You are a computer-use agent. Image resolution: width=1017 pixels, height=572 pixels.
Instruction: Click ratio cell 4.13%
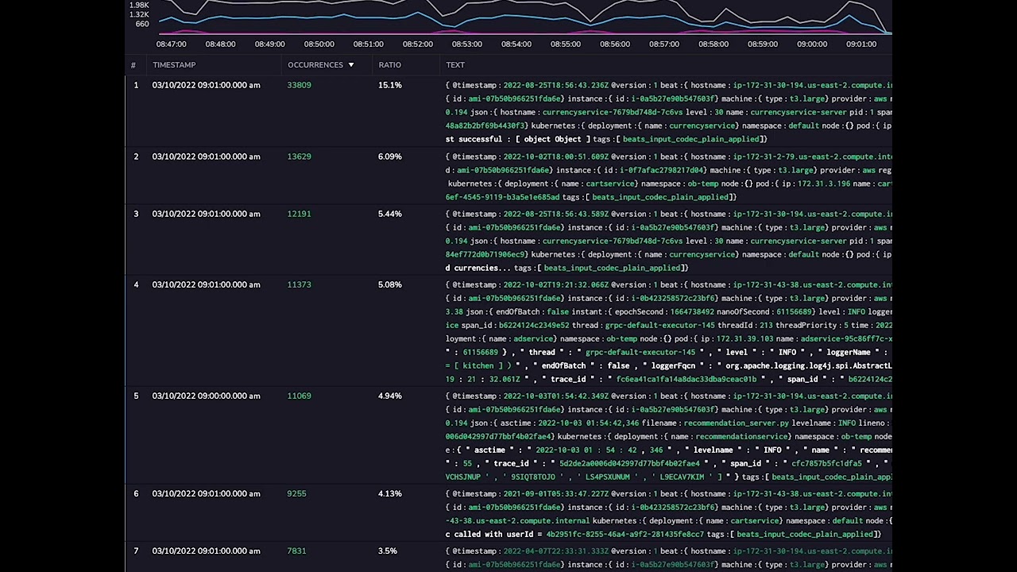390,493
